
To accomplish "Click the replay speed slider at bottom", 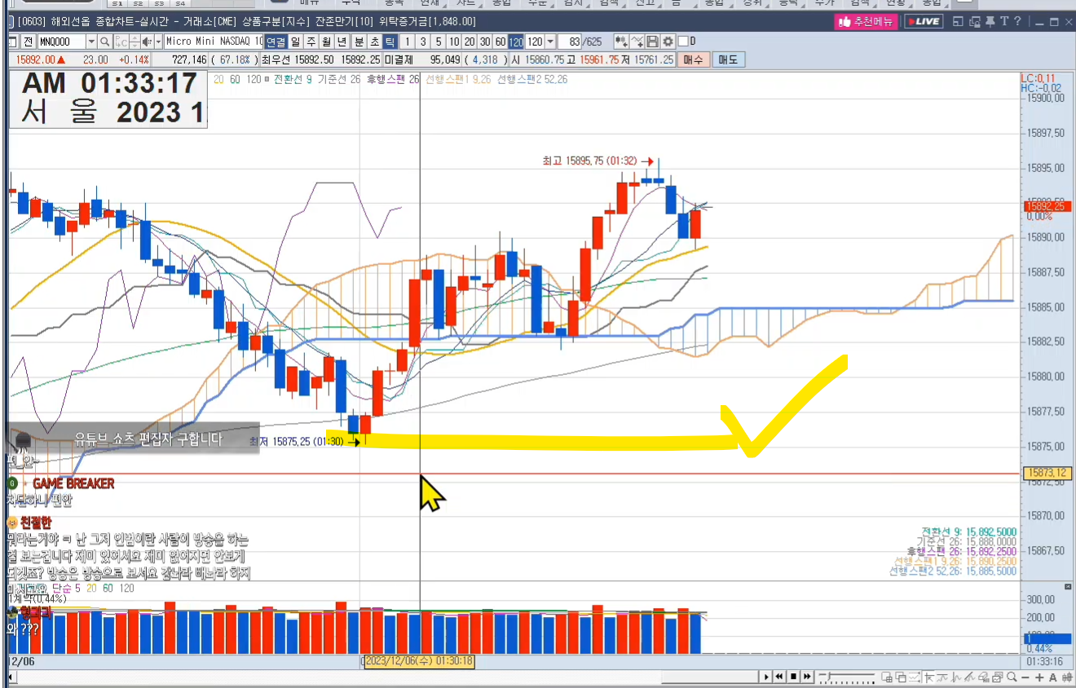I will point(847,677).
